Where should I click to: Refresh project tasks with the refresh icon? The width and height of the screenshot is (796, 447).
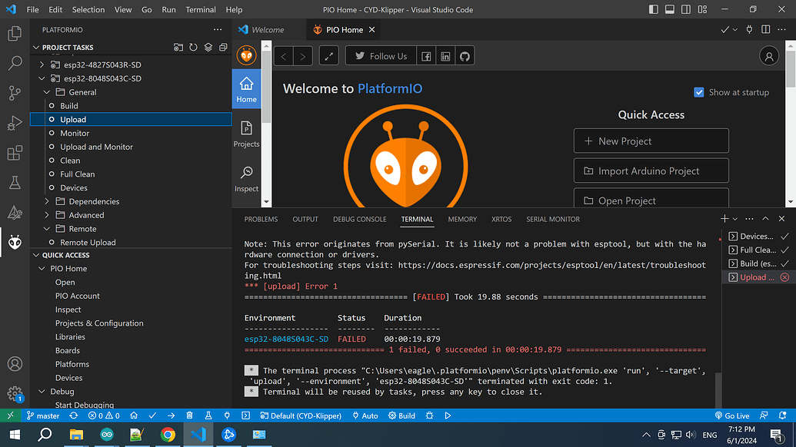pyautogui.click(x=193, y=48)
